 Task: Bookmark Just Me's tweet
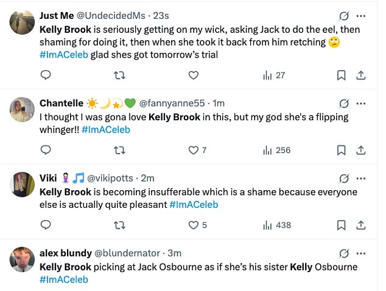tap(341, 75)
